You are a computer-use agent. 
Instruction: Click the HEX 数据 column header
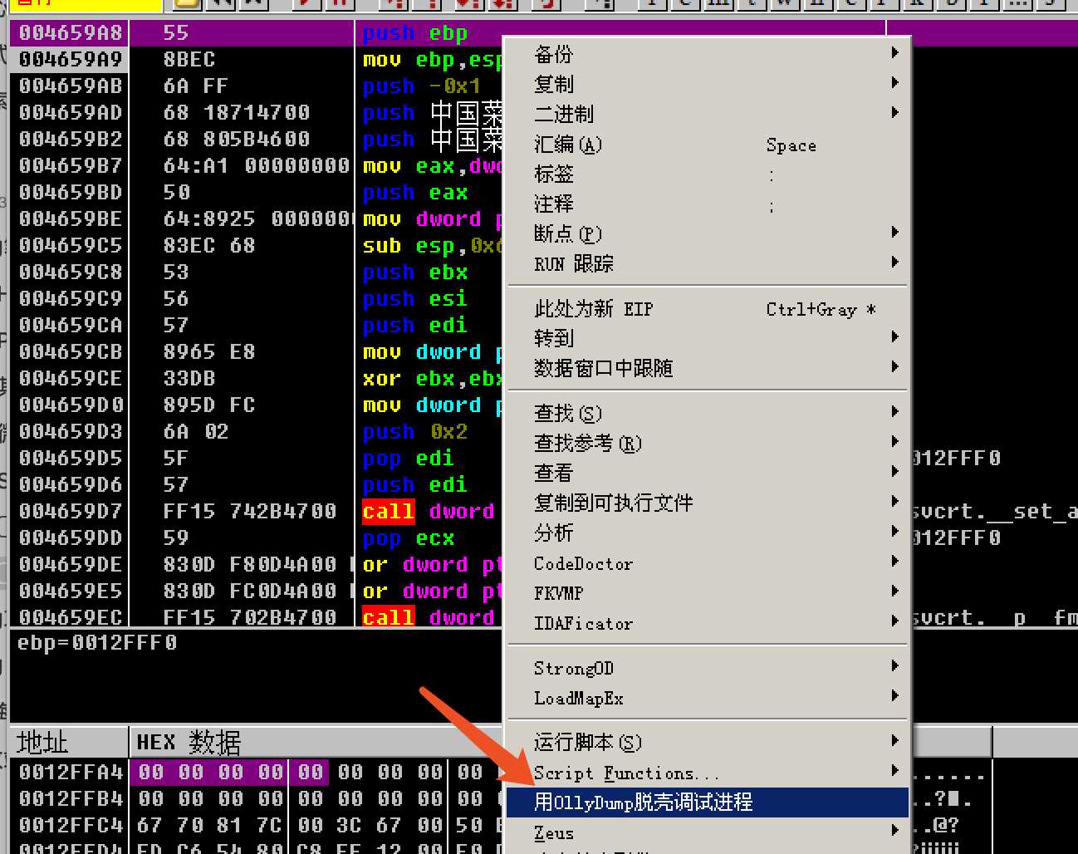(x=316, y=742)
